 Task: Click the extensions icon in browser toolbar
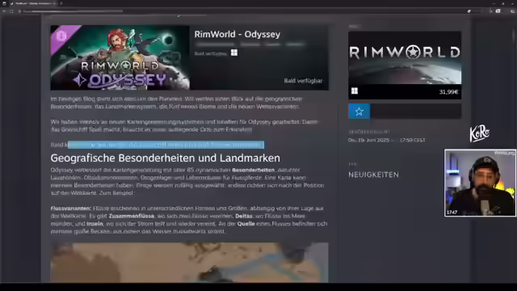point(498,11)
